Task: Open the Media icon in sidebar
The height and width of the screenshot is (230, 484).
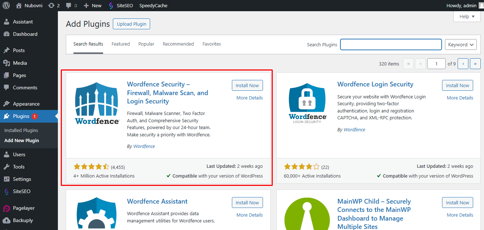Action: pos(7,63)
